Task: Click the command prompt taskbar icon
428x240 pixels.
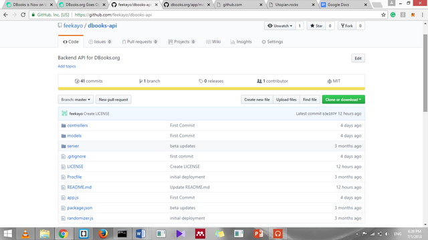Action: (122, 234)
